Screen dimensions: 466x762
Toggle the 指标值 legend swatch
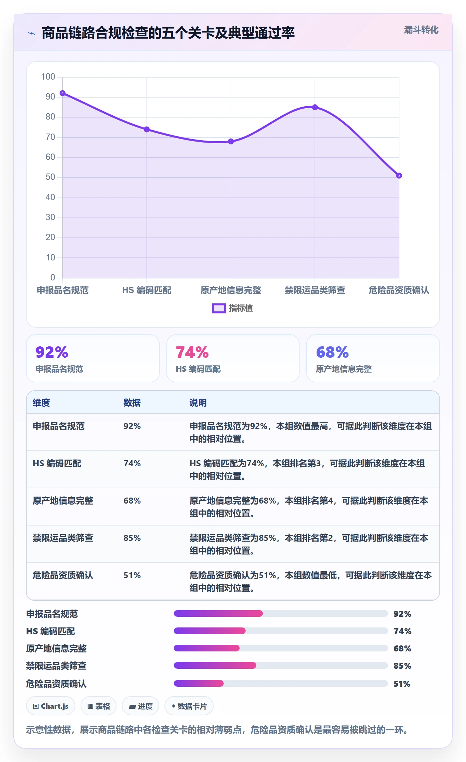click(x=219, y=308)
